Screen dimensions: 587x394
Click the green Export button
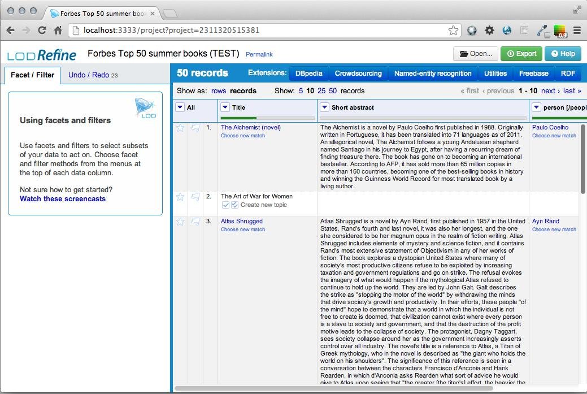click(521, 54)
